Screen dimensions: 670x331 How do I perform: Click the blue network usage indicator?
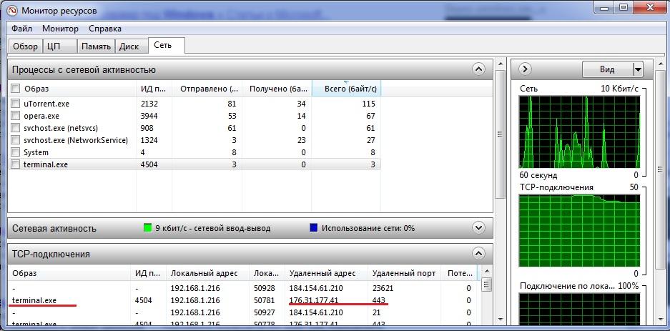tap(313, 228)
